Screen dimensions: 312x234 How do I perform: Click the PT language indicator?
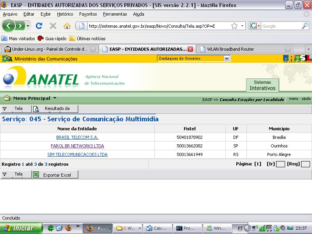[240, 228]
